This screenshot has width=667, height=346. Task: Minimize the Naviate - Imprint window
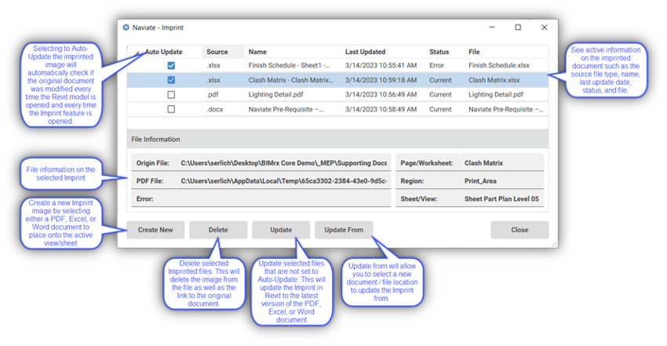click(492, 27)
